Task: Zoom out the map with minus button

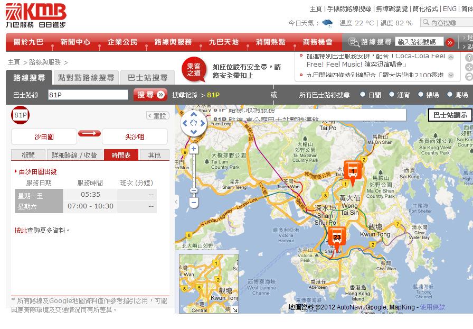Action: pos(194,203)
